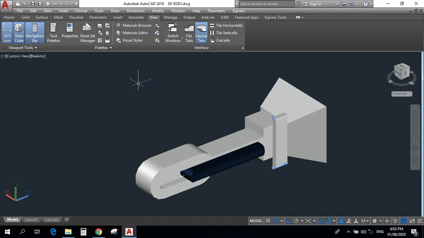Screen dimensions: 424x238
Task: Open the object snap settings dropdown arrow
Action: tap(334, 221)
